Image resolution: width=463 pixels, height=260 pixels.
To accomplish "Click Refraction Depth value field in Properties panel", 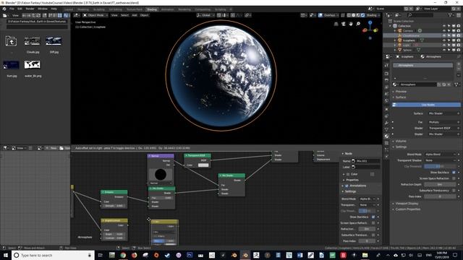I will tap(440, 185).
